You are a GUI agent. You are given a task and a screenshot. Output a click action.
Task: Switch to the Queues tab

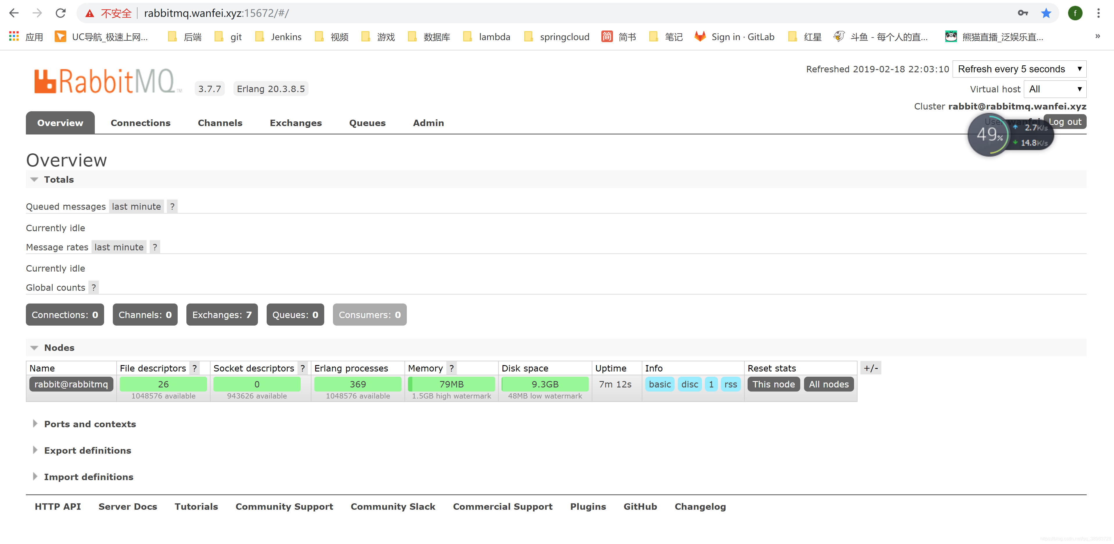tap(367, 123)
